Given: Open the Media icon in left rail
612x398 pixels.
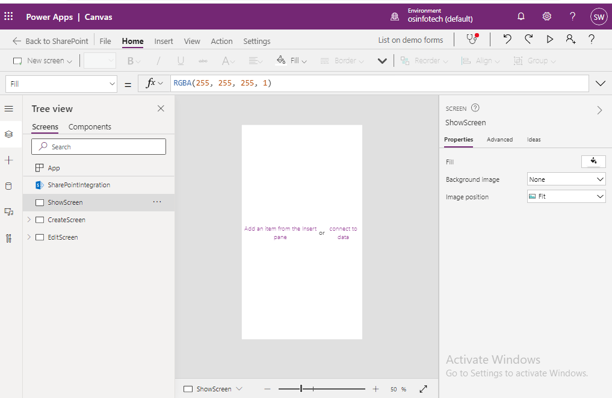Looking at the screenshot, I should (x=8, y=212).
